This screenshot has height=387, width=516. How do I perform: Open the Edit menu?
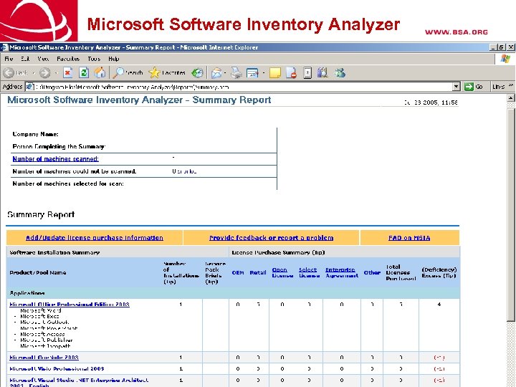[25, 59]
